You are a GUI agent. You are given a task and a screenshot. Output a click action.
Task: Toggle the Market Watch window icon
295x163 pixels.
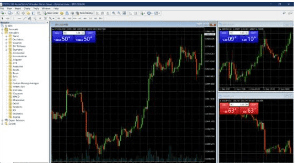pyautogui.click(x=17, y=13)
